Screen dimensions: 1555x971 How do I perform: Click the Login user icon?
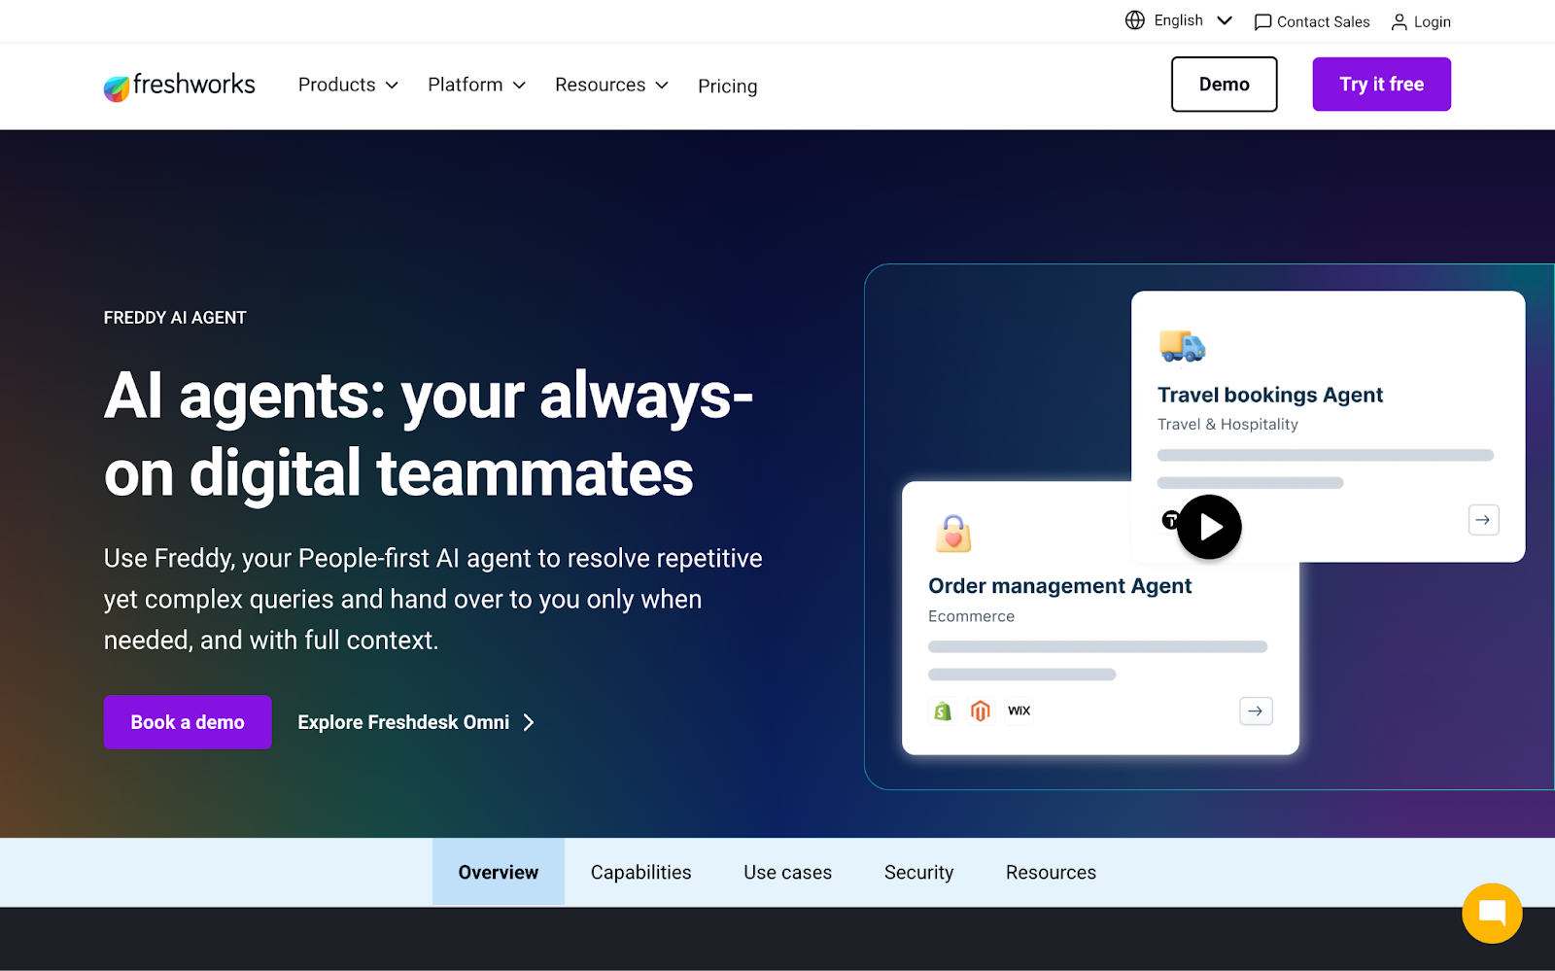(1399, 22)
